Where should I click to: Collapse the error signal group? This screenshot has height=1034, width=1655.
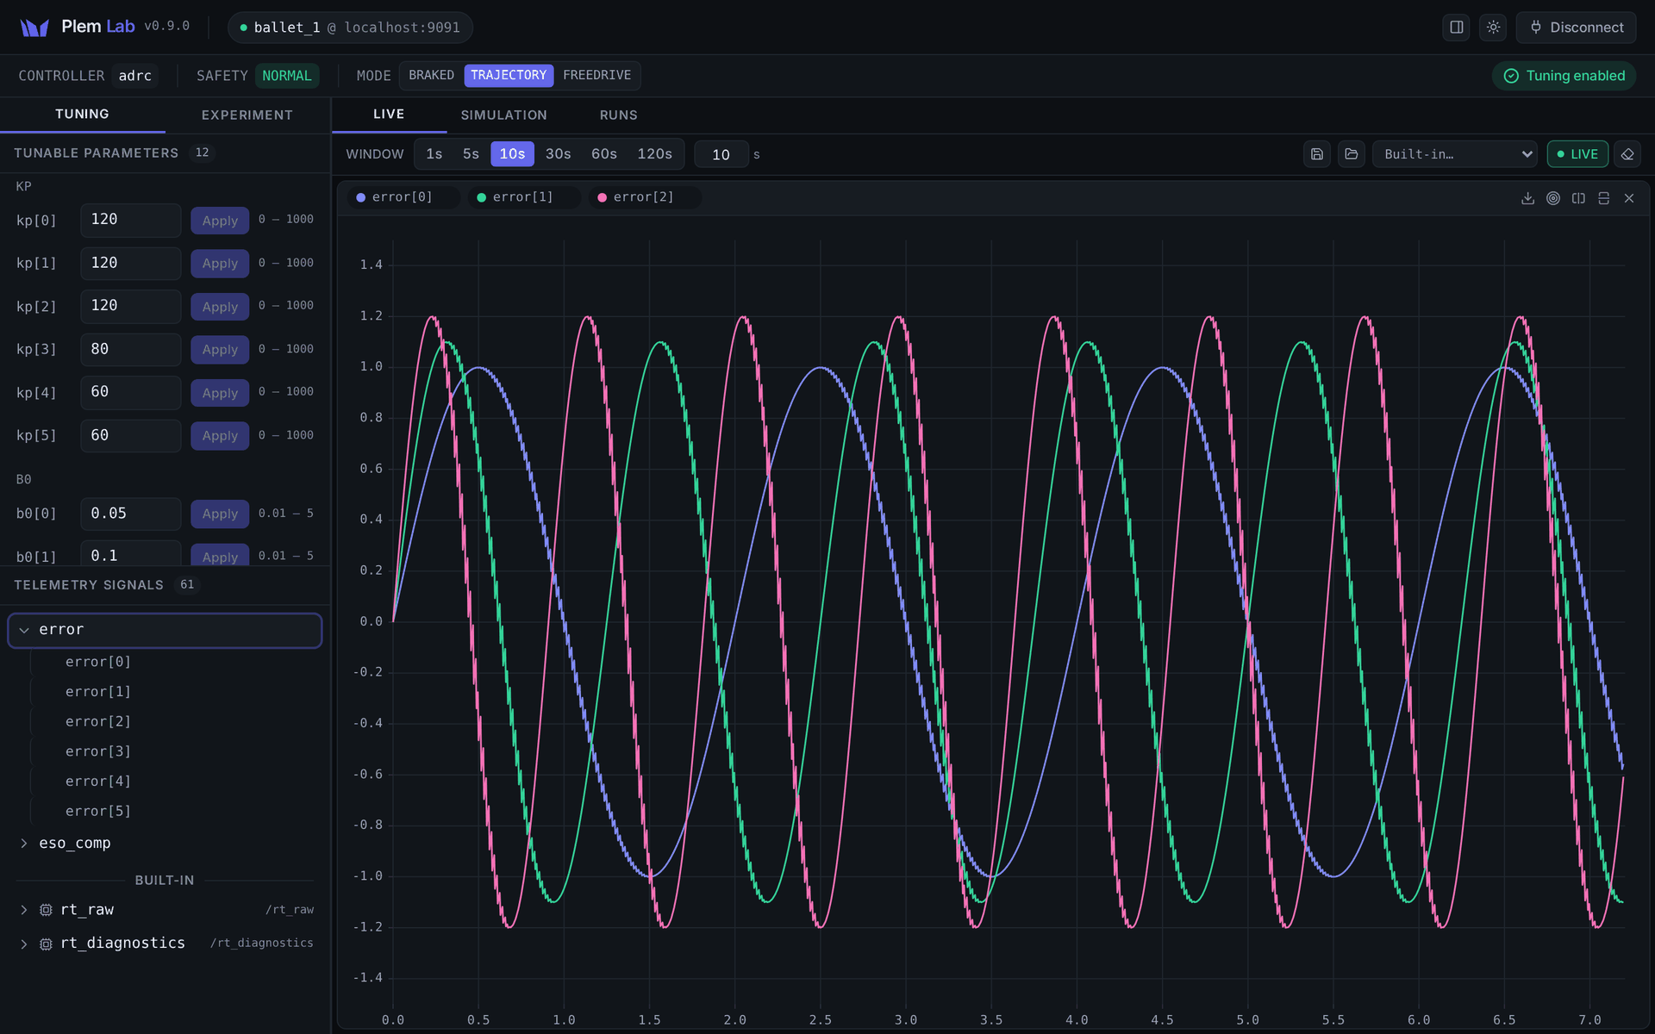(x=165, y=630)
